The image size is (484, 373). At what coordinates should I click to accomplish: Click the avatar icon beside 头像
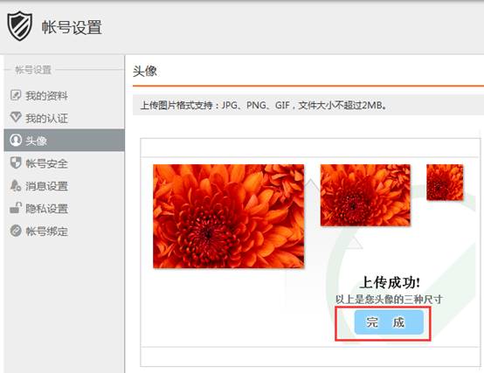tap(16, 140)
